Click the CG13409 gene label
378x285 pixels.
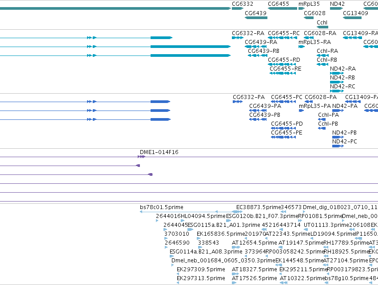point(356,13)
